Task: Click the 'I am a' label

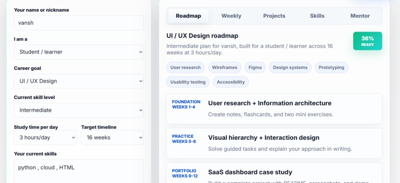Action: 21,39
